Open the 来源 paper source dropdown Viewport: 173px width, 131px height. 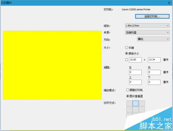pyautogui.click(x=147, y=32)
